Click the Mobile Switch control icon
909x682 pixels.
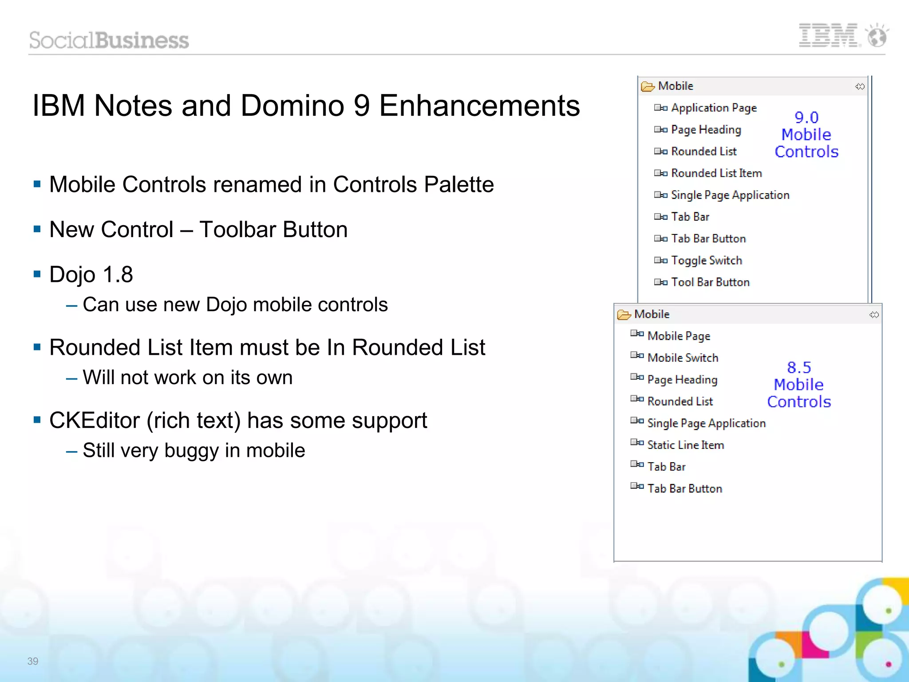[x=637, y=355]
